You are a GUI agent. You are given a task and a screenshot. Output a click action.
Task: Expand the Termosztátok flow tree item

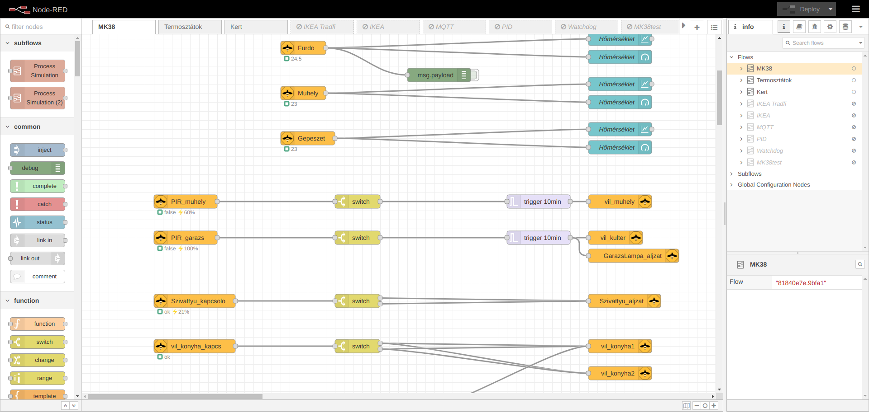click(741, 80)
